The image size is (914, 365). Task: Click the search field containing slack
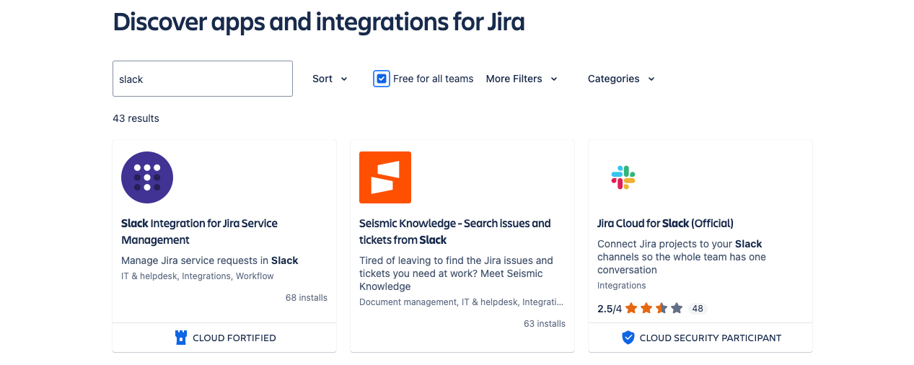203,79
